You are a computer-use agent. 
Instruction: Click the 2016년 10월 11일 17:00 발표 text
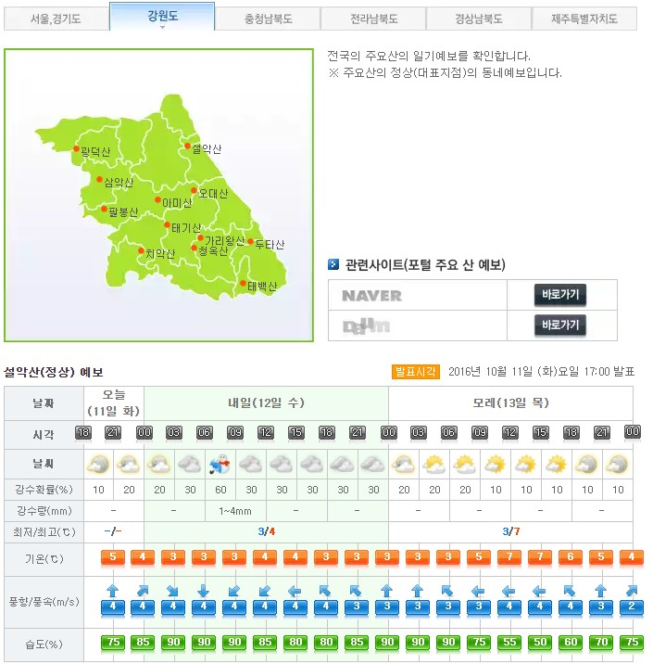(541, 372)
